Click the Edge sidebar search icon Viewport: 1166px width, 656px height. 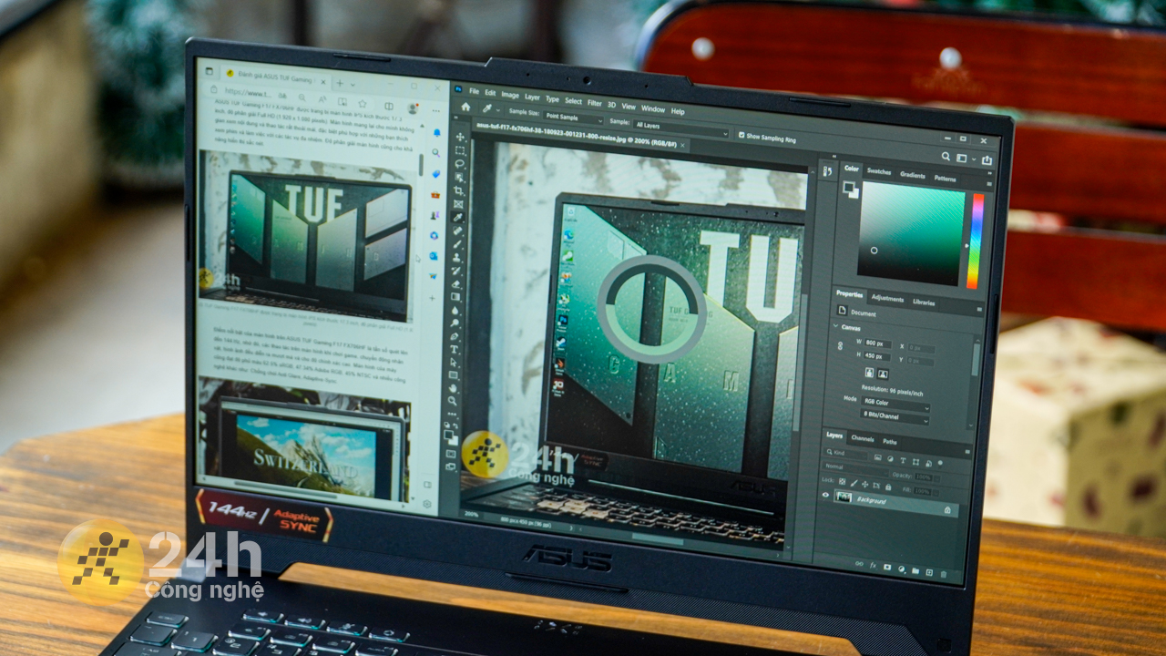click(x=436, y=153)
